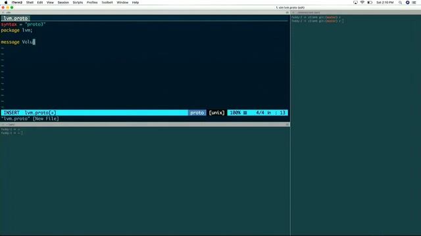This screenshot has width=421, height=236.
Task: Open the Scripts menu
Action: 78,3
